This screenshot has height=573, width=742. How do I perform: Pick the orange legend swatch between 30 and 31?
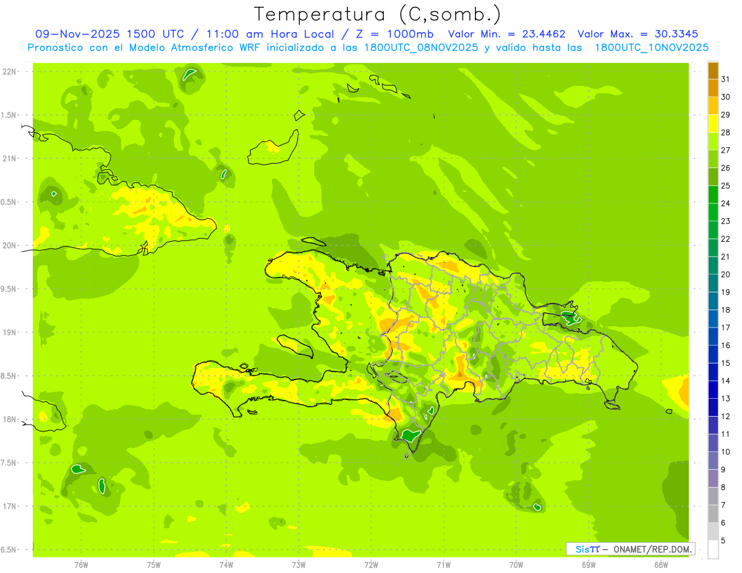[x=713, y=88]
